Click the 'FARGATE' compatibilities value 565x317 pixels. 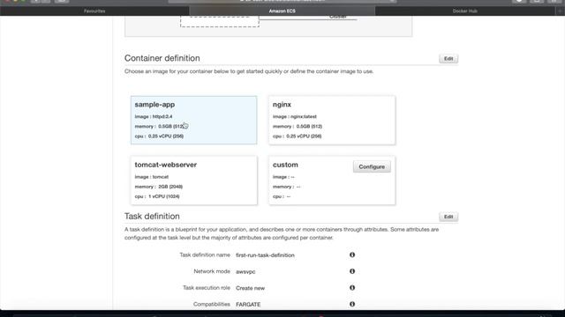pyautogui.click(x=248, y=305)
